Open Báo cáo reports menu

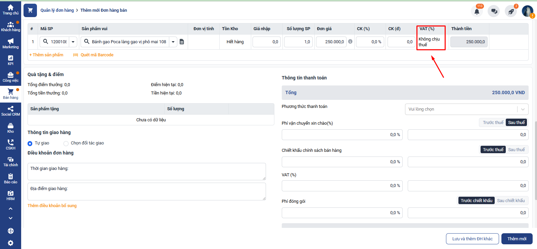(10, 178)
